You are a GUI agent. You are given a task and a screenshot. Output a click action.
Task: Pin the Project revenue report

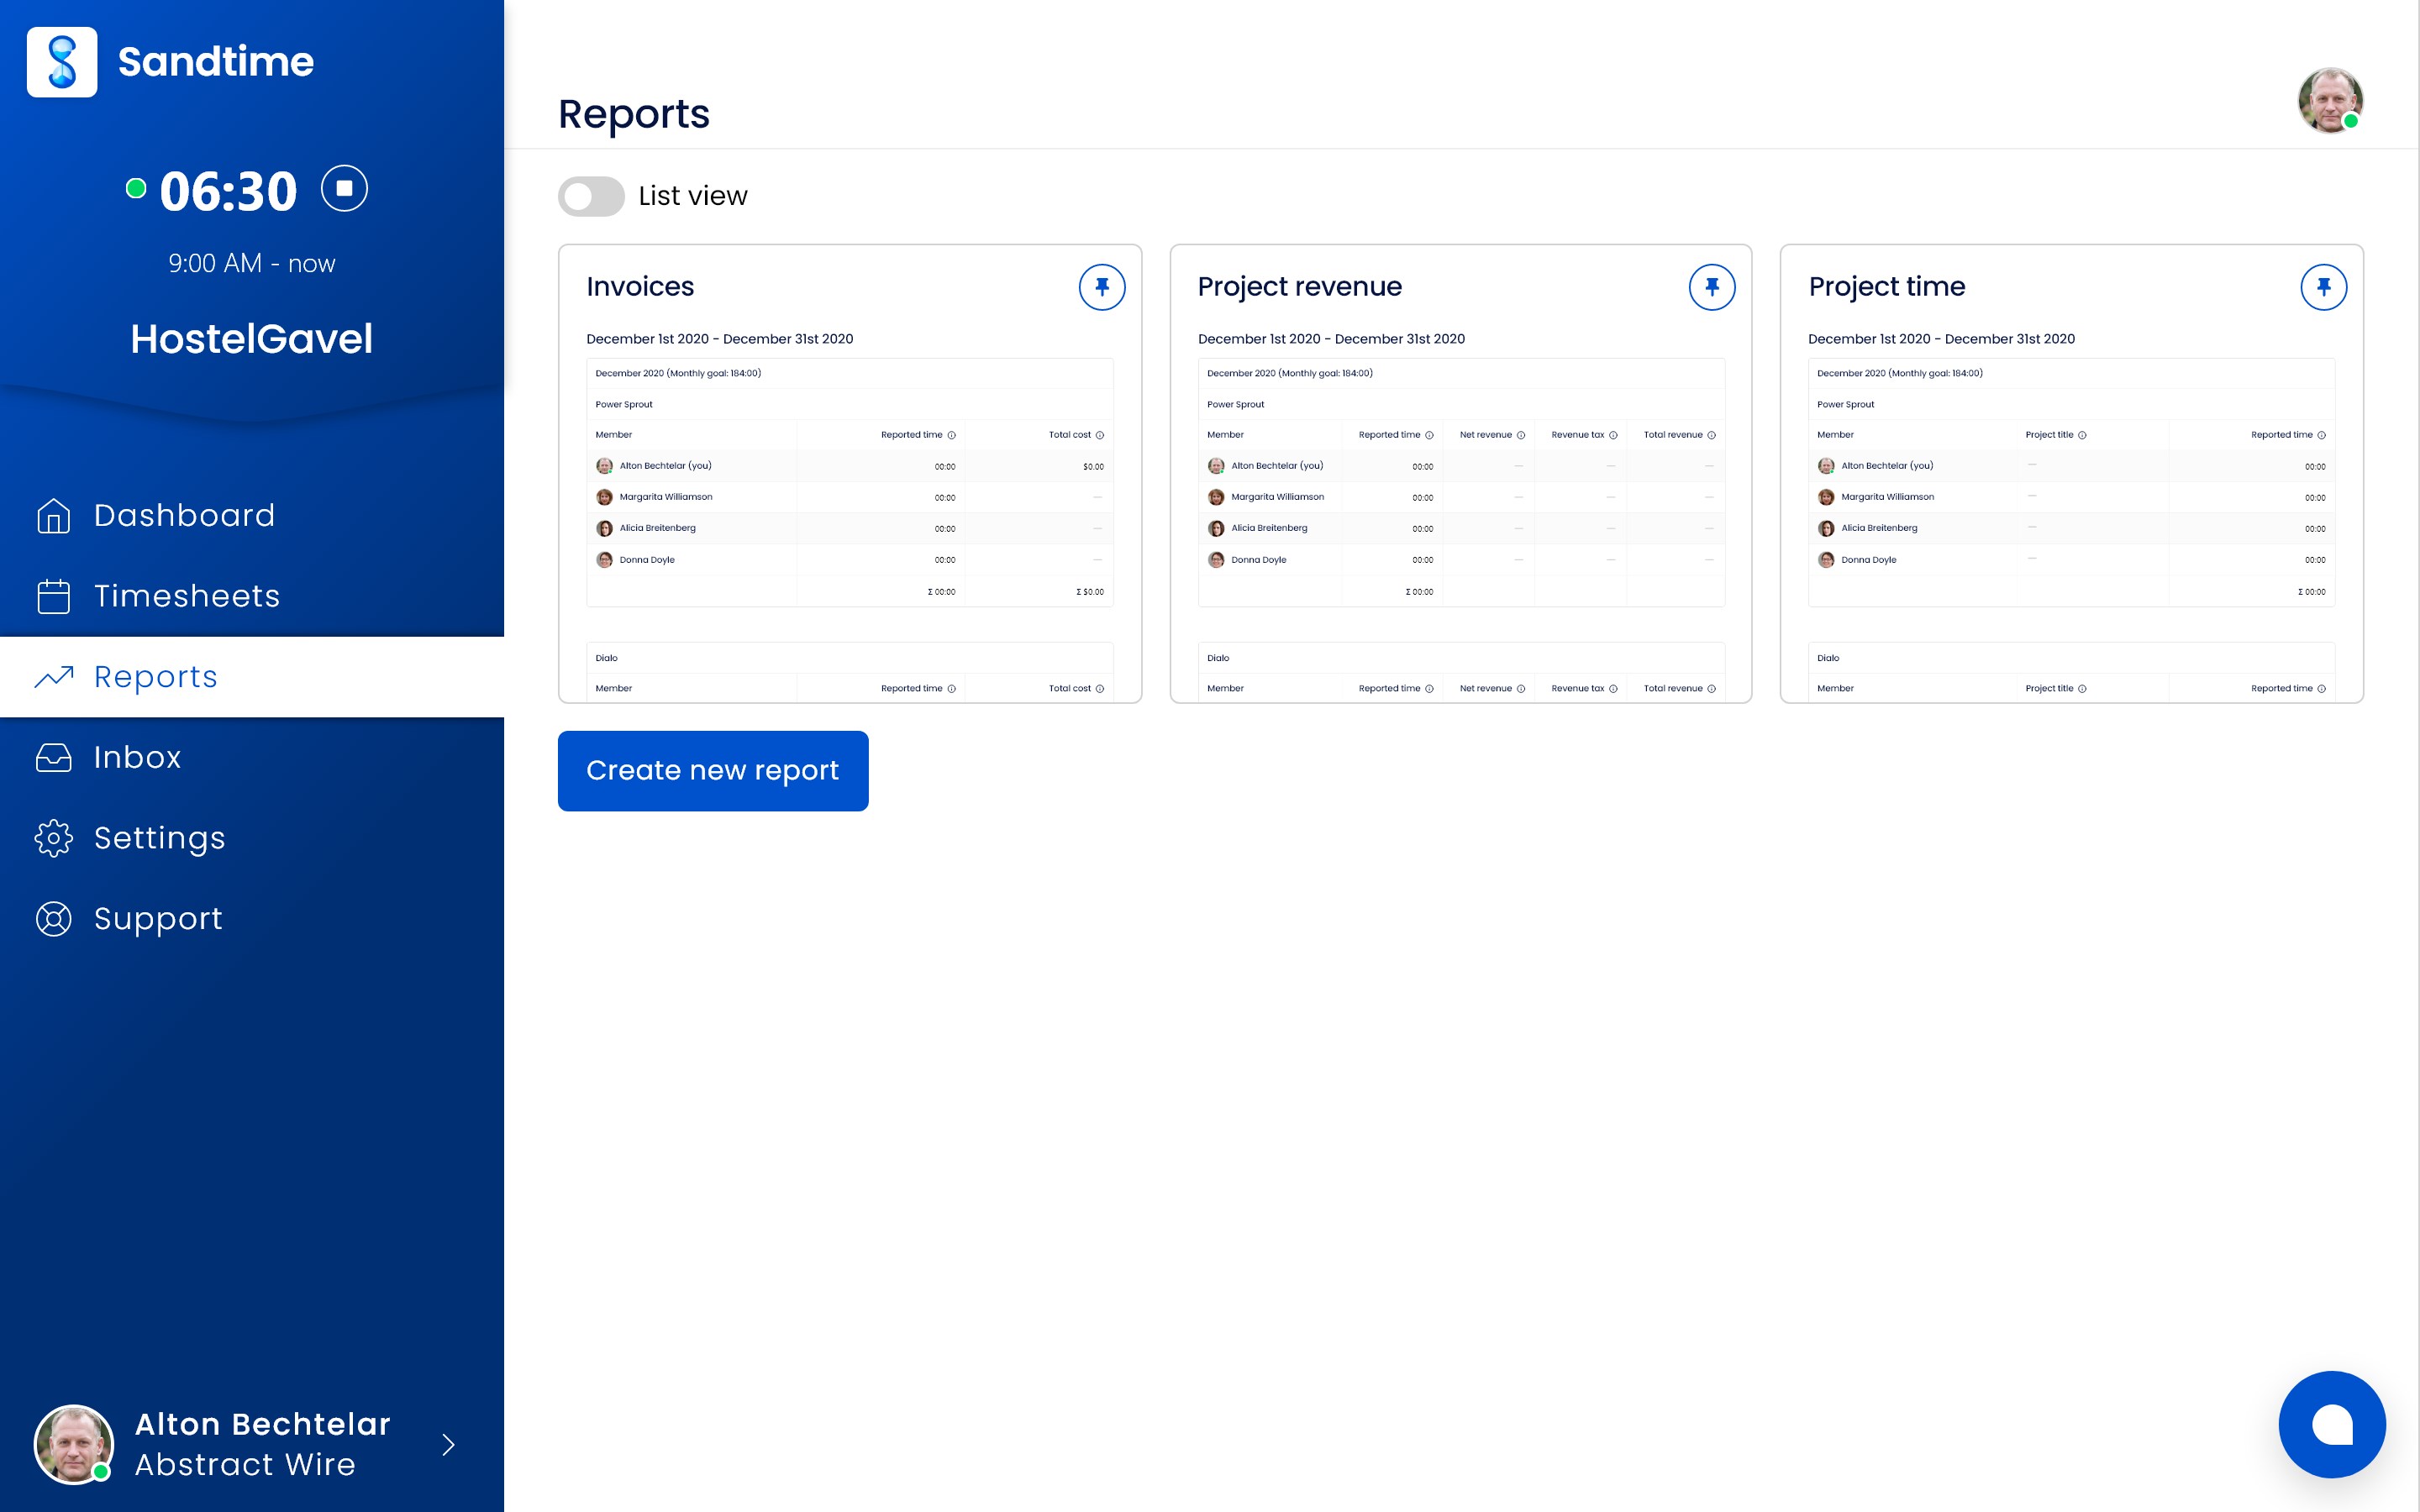(x=1711, y=287)
